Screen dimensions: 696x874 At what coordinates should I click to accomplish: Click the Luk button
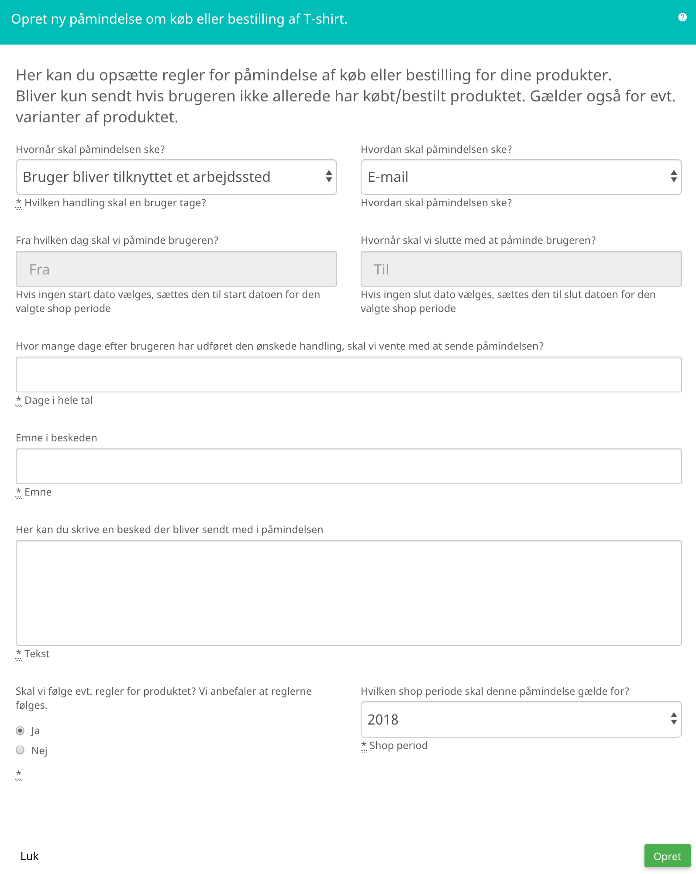(29, 856)
